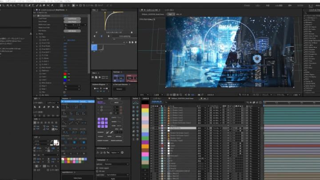This screenshot has height=180, width=320.
Task: Click the ADD NULL button in Motion Tools
Action: [x=119, y=136]
